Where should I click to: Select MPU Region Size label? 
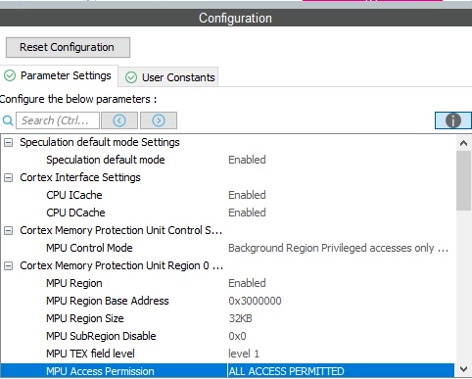tap(85, 318)
